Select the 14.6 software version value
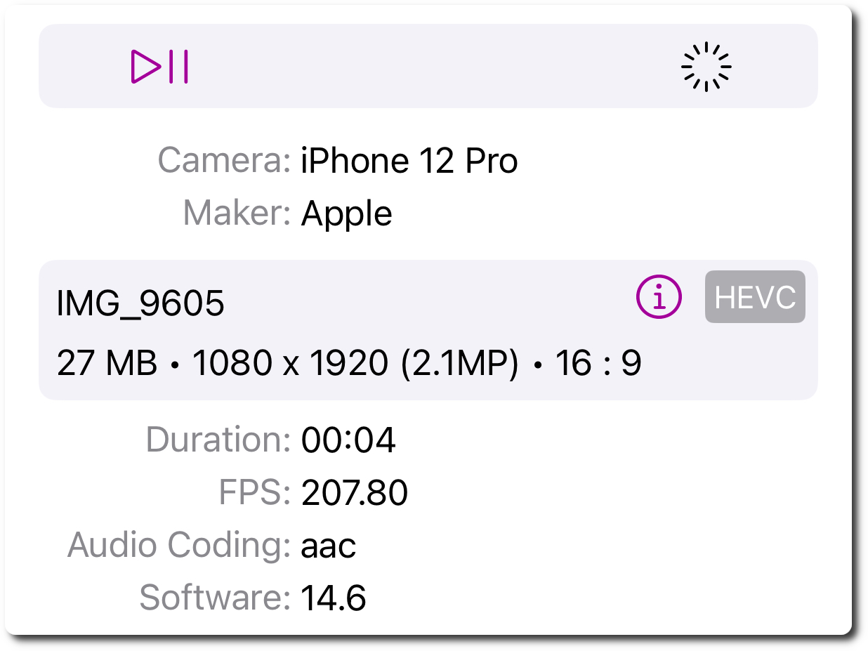Image resolution: width=868 pixels, height=651 pixels. tap(334, 598)
